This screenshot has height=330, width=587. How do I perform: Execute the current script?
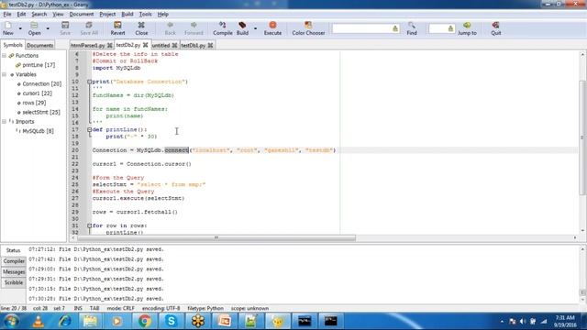[272, 28]
